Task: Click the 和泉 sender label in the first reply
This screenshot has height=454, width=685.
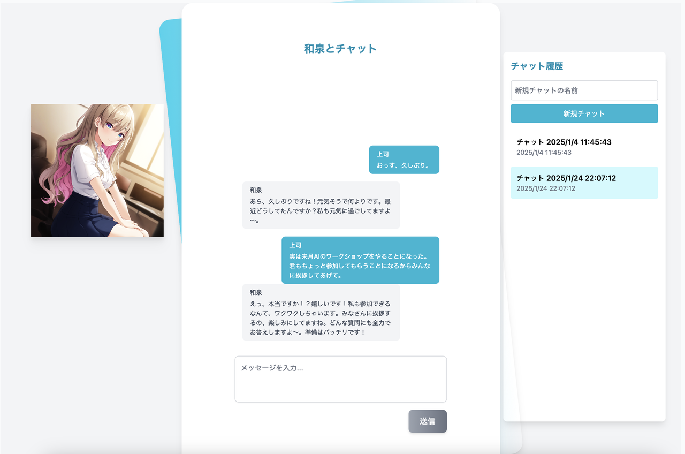Action: coord(256,190)
